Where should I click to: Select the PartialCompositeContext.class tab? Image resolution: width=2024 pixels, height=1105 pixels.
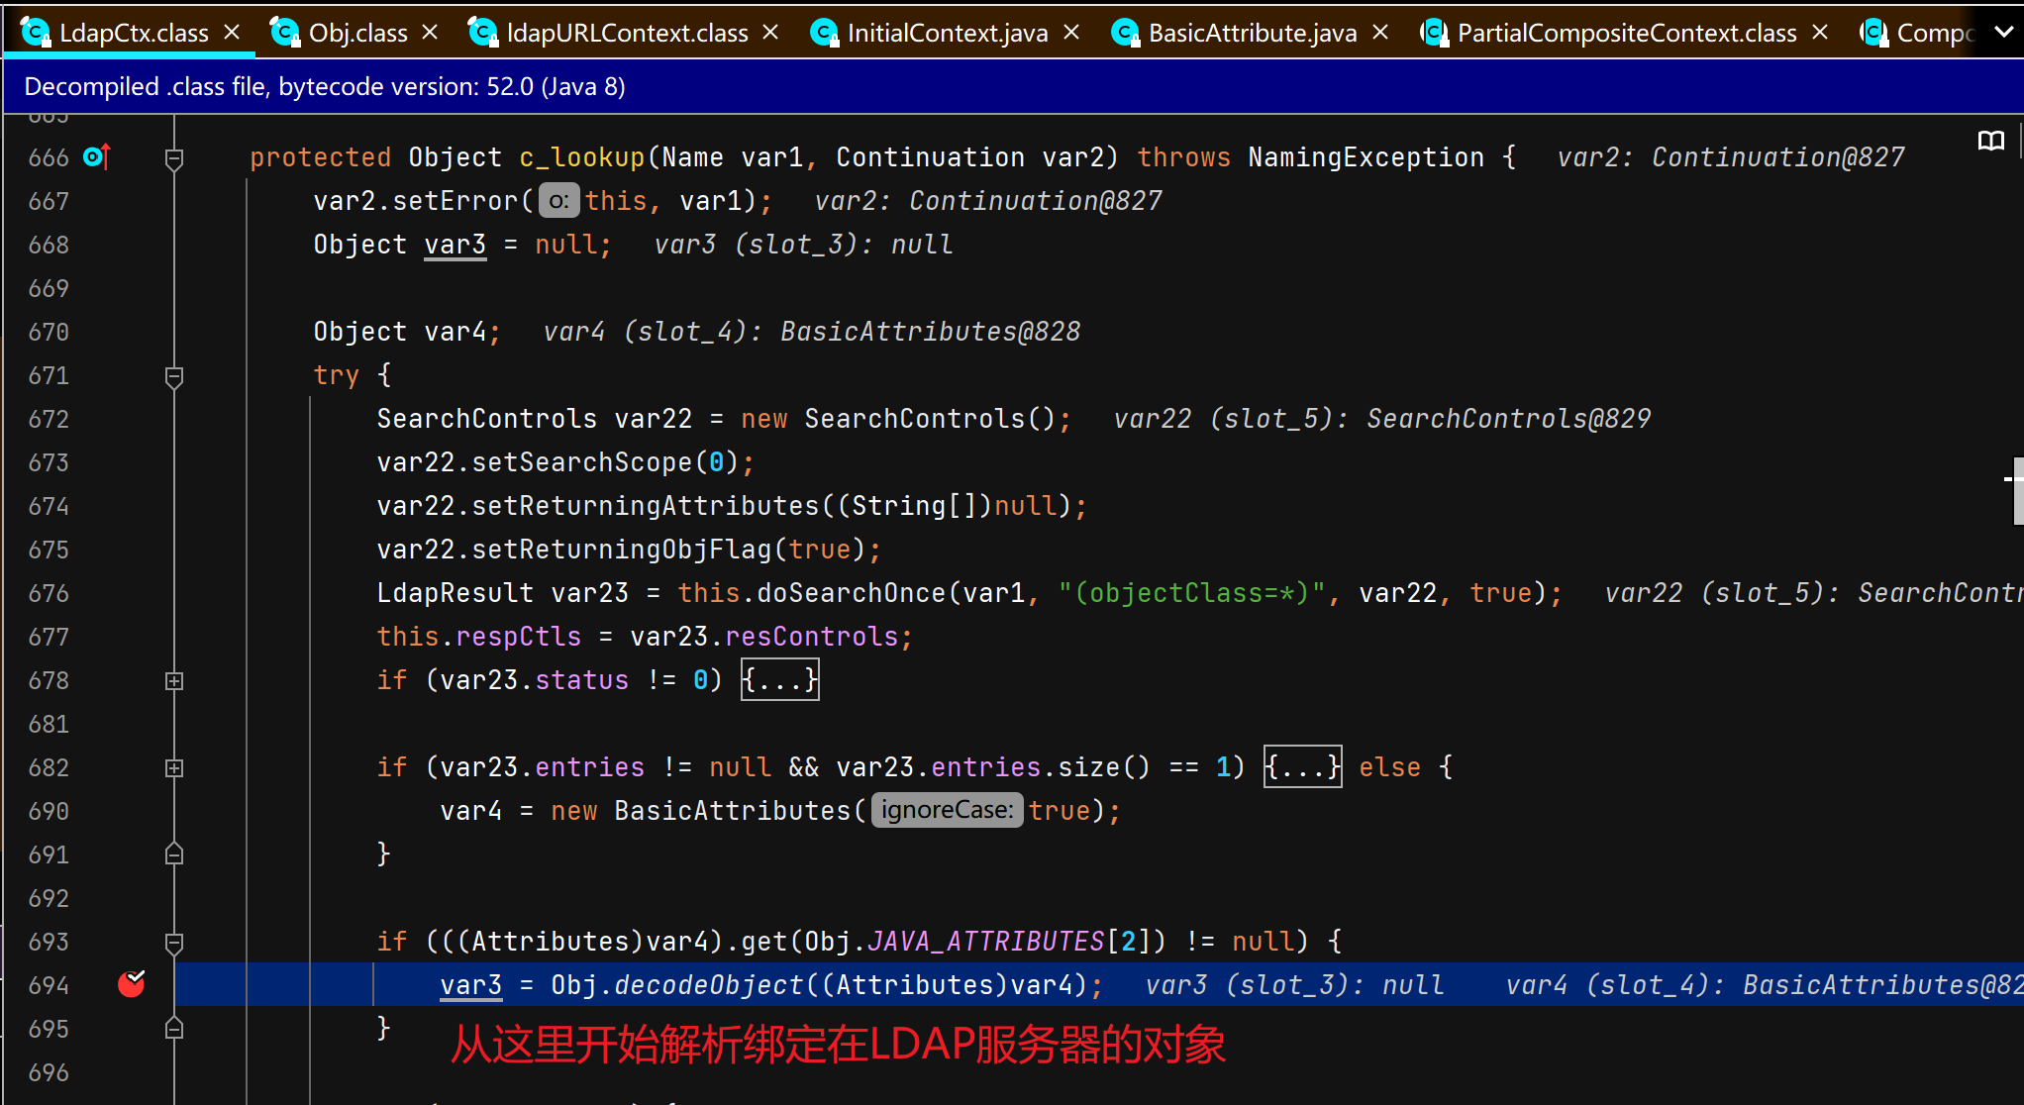1626,33
